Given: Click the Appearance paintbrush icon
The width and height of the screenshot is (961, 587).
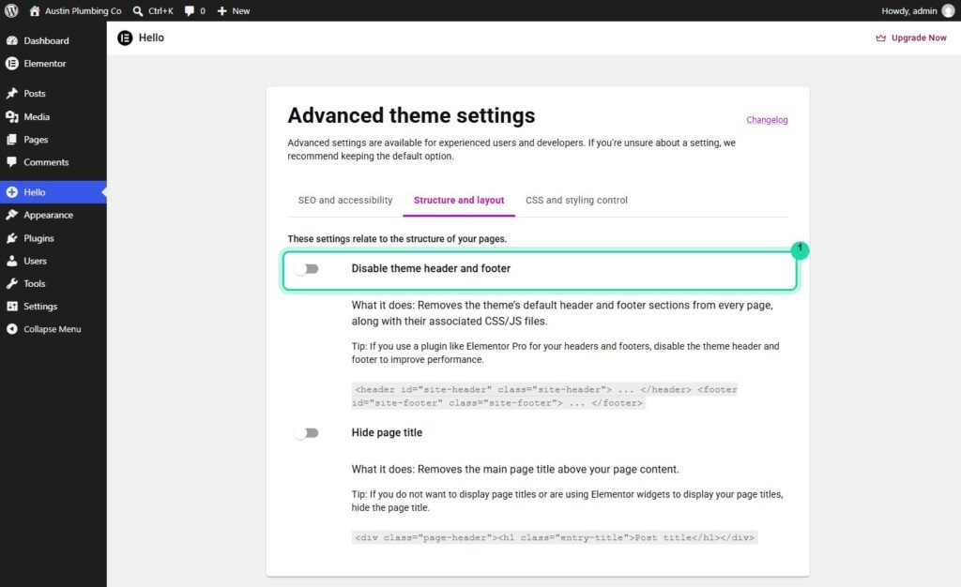Looking at the screenshot, I should click(11, 215).
